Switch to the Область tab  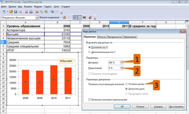pos(102,37)
